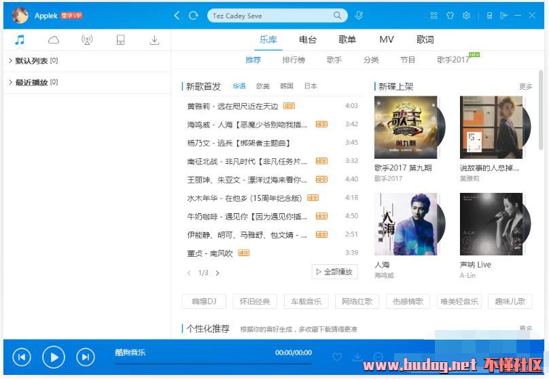This screenshot has height=379, width=549.
Task: Filter new songs by 欧美
Action: (x=263, y=86)
